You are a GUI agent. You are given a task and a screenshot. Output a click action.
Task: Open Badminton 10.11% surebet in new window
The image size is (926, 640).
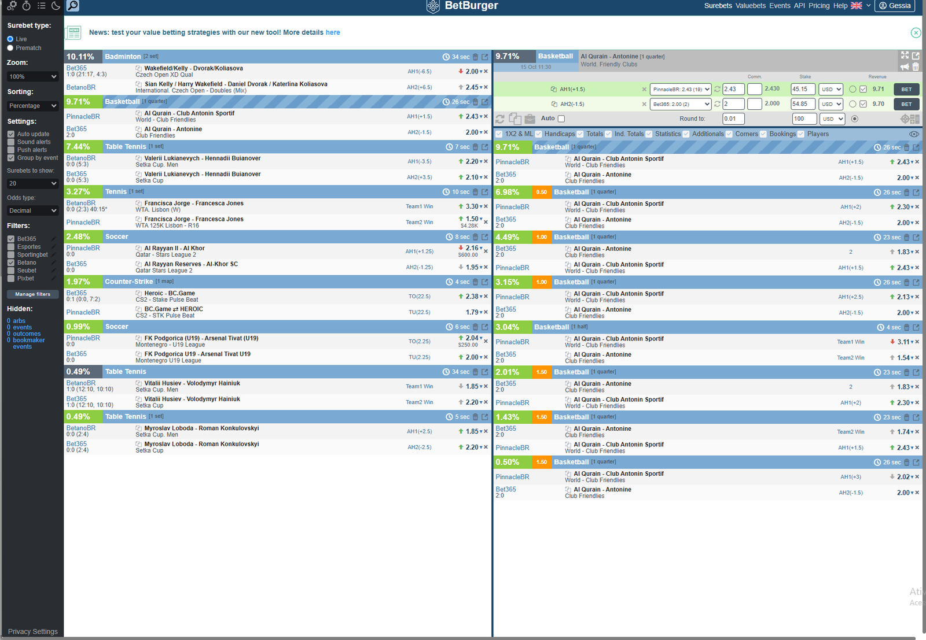coord(485,57)
